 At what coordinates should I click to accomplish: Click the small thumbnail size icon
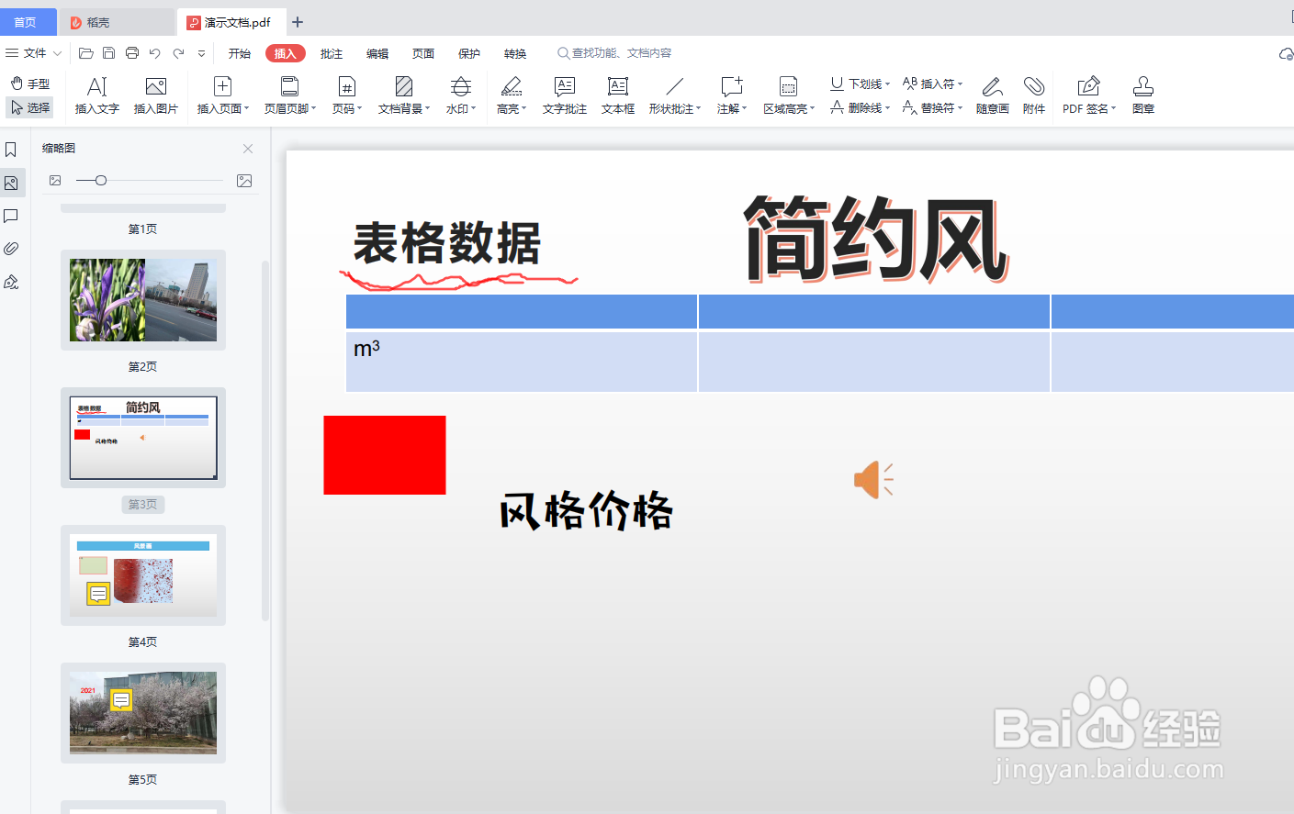click(x=55, y=181)
